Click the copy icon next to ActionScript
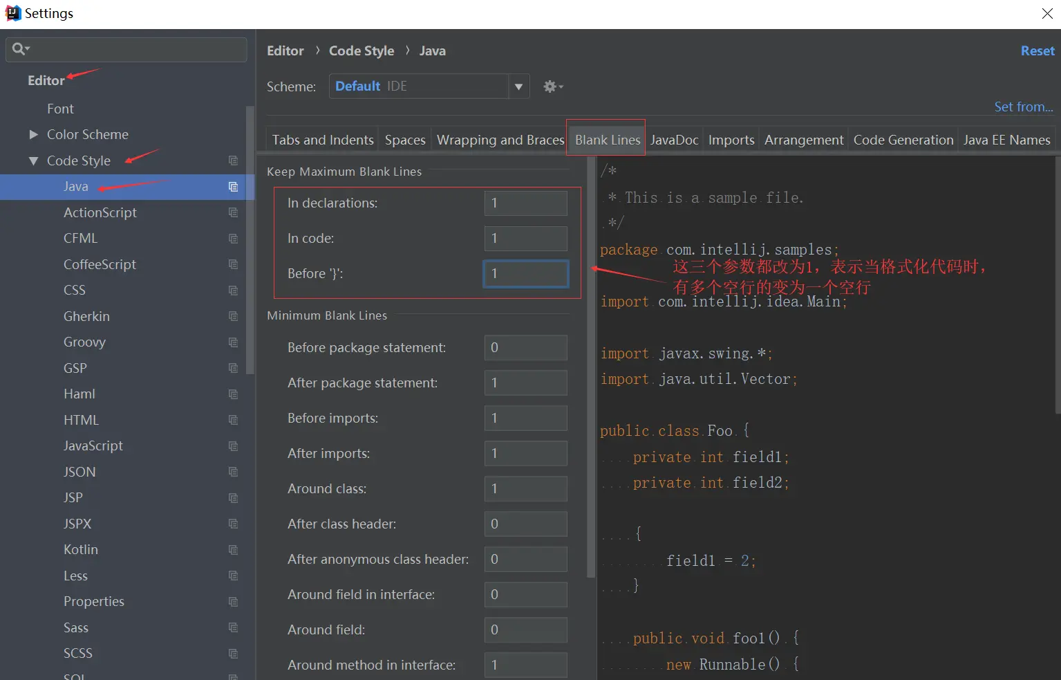 [233, 212]
